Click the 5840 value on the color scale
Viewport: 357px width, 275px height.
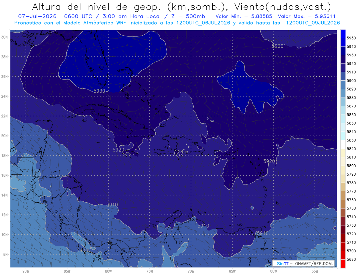pyautogui.click(x=351, y=132)
